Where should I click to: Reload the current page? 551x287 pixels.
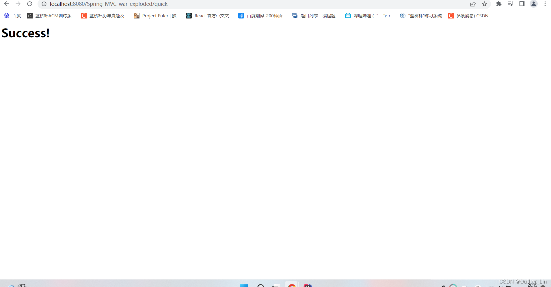[29, 4]
